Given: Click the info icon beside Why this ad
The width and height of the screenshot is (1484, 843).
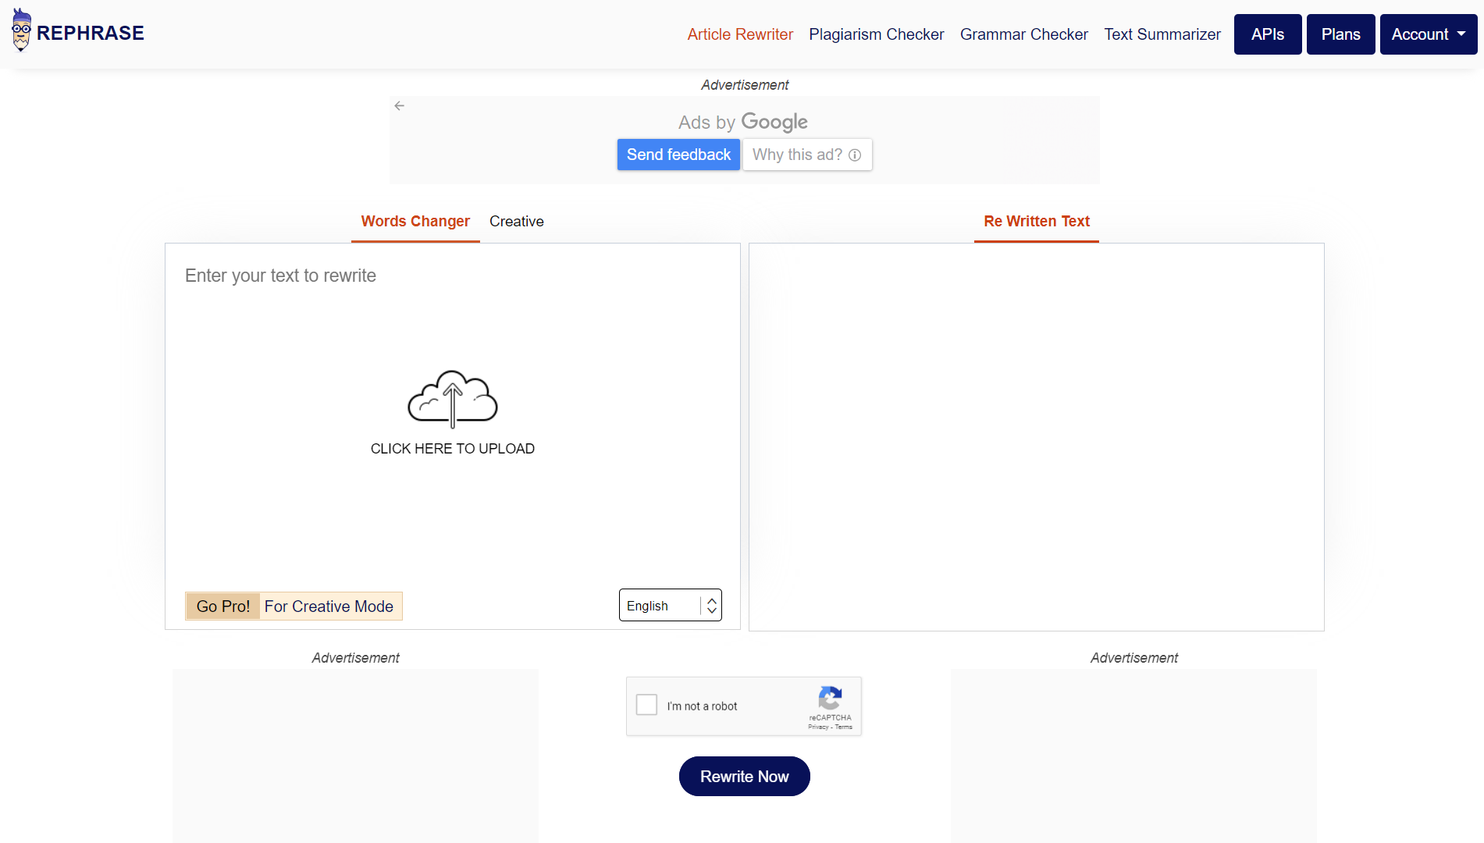Looking at the screenshot, I should (855, 155).
